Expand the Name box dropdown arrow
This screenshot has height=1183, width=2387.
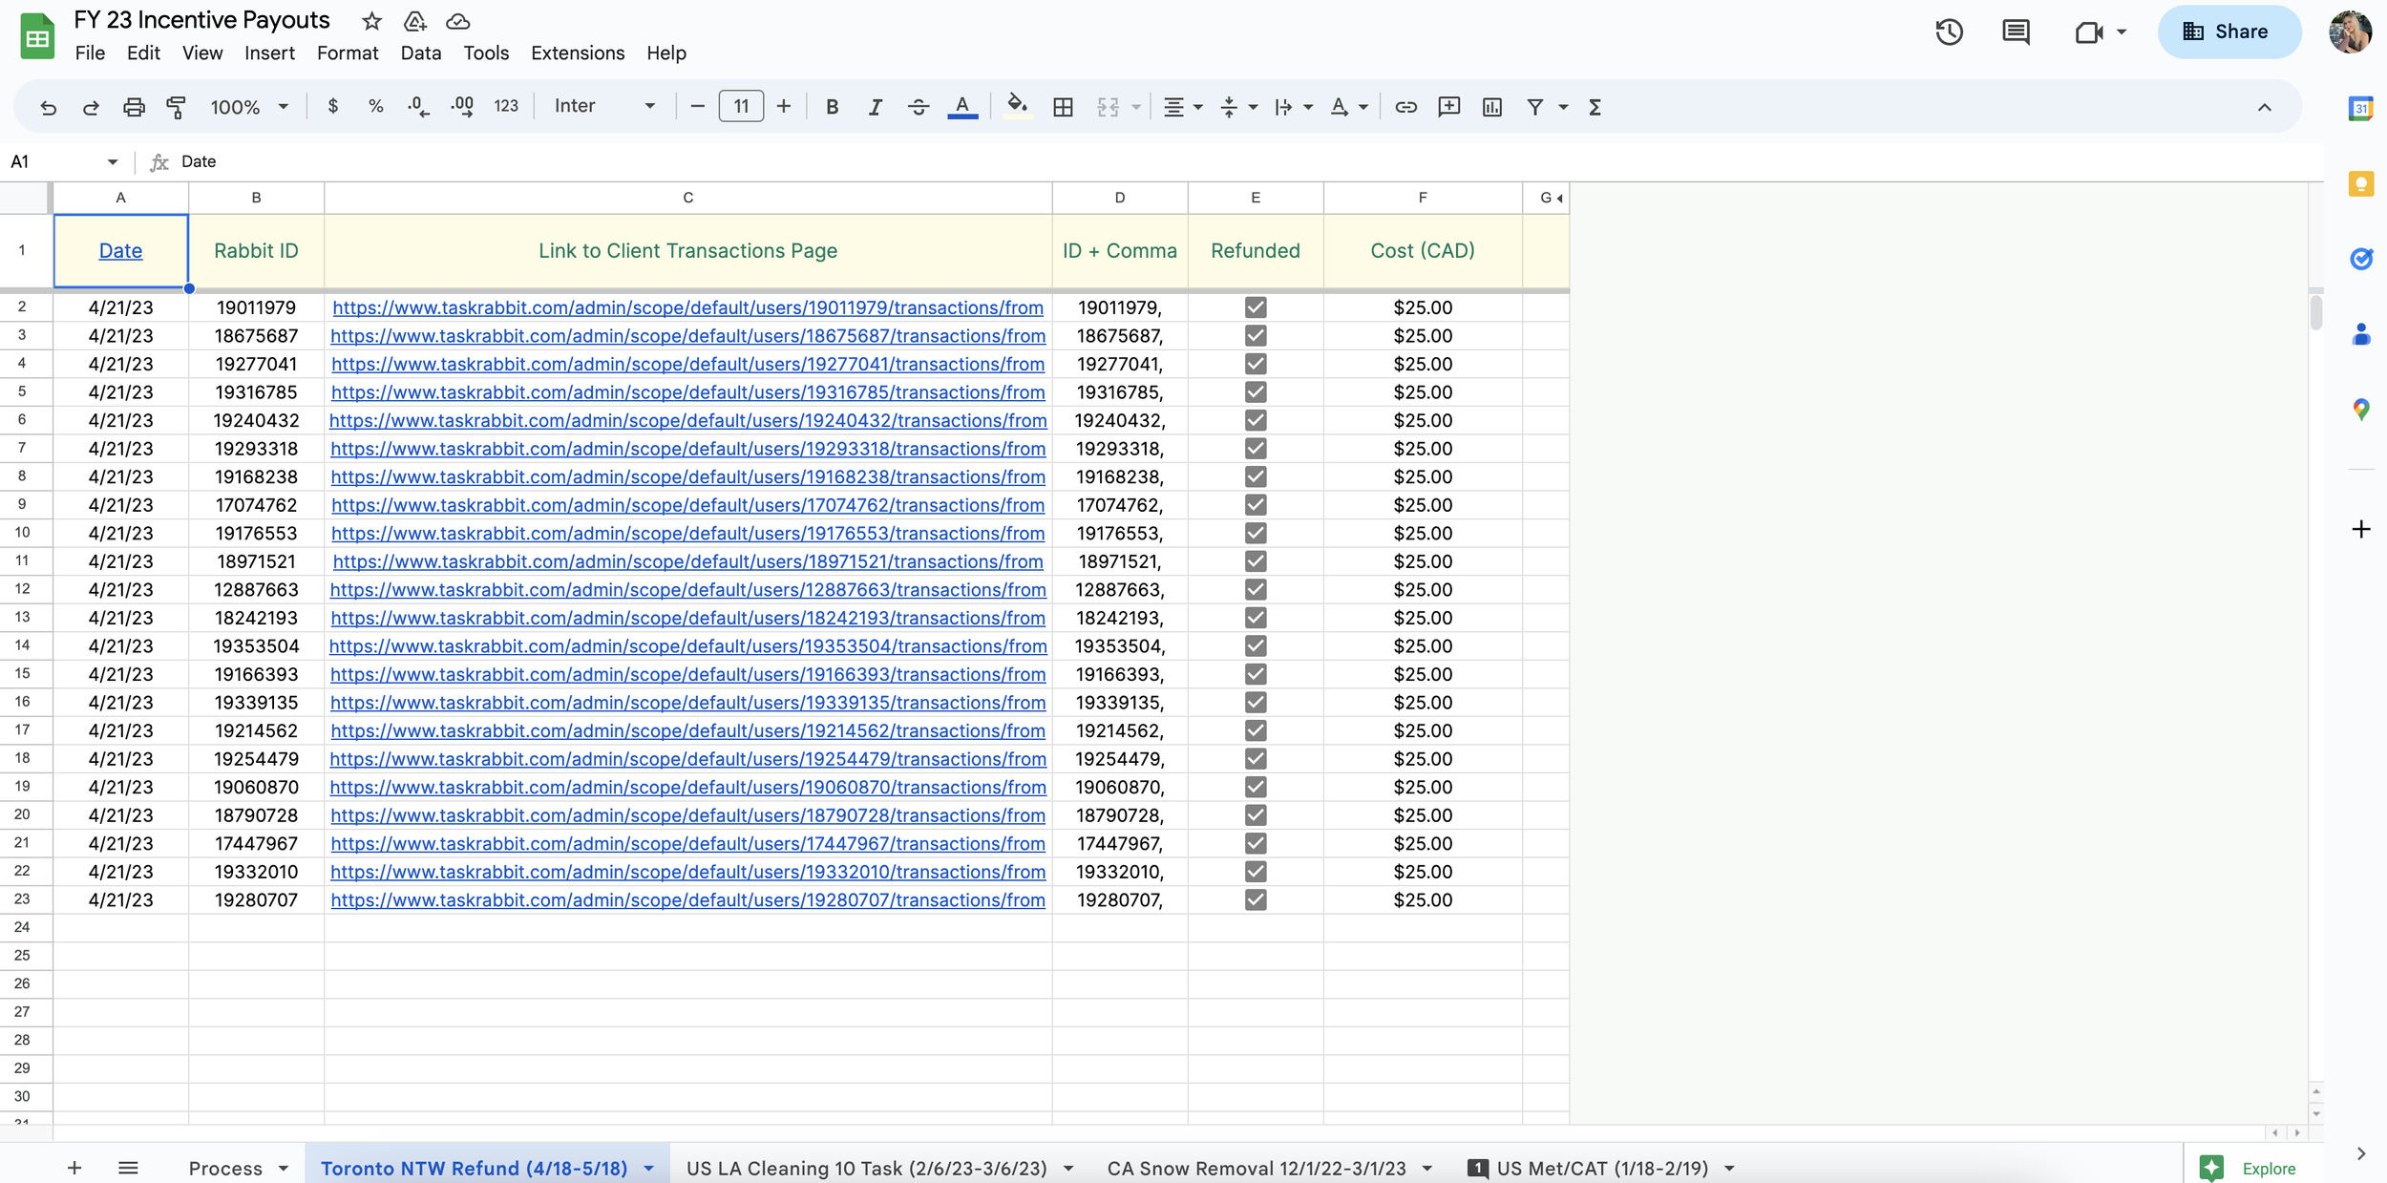pyautogui.click(x=113, y=161)
